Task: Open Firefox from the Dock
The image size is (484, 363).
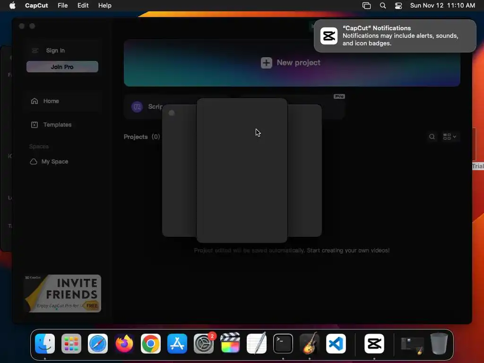Action: pyautogui.click(x=124, y=344)
